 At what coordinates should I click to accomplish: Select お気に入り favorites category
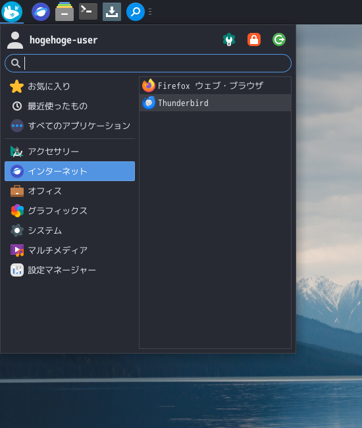pyautogui.click(x=70, y=86)
